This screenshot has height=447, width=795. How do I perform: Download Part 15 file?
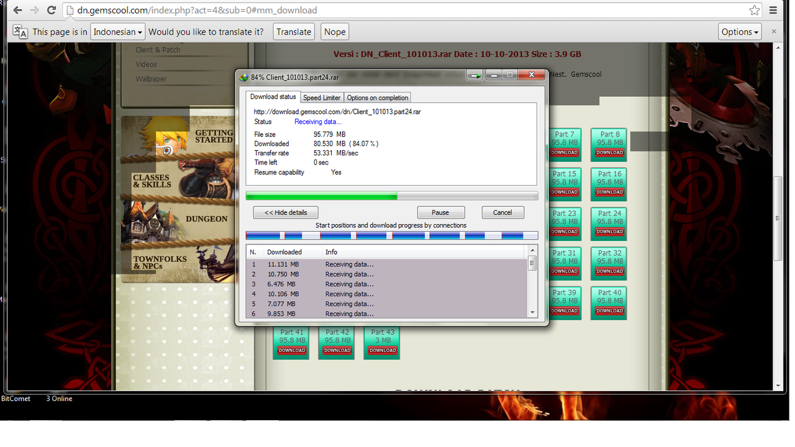point(565,192)
